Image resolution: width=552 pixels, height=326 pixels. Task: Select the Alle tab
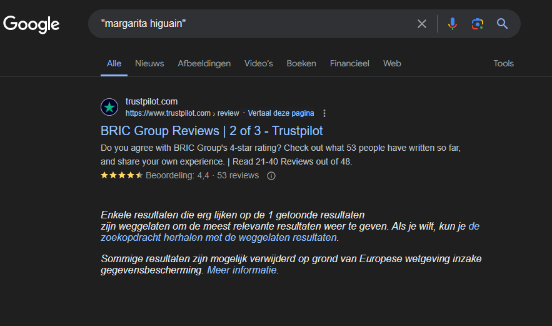click(x=114, y=63)
